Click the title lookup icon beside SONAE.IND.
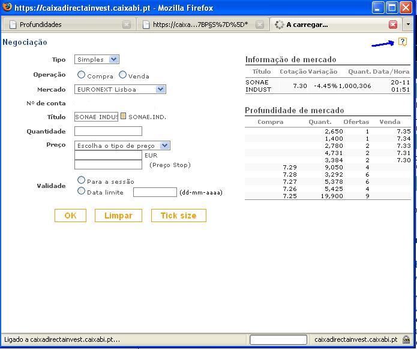The image size is (417, 349). [124, 116]
